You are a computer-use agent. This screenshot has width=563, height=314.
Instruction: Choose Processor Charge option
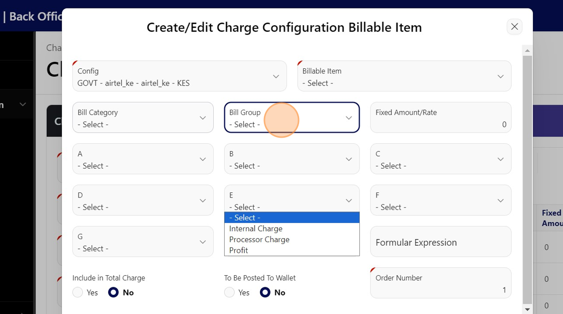click(x=259, y=240)
